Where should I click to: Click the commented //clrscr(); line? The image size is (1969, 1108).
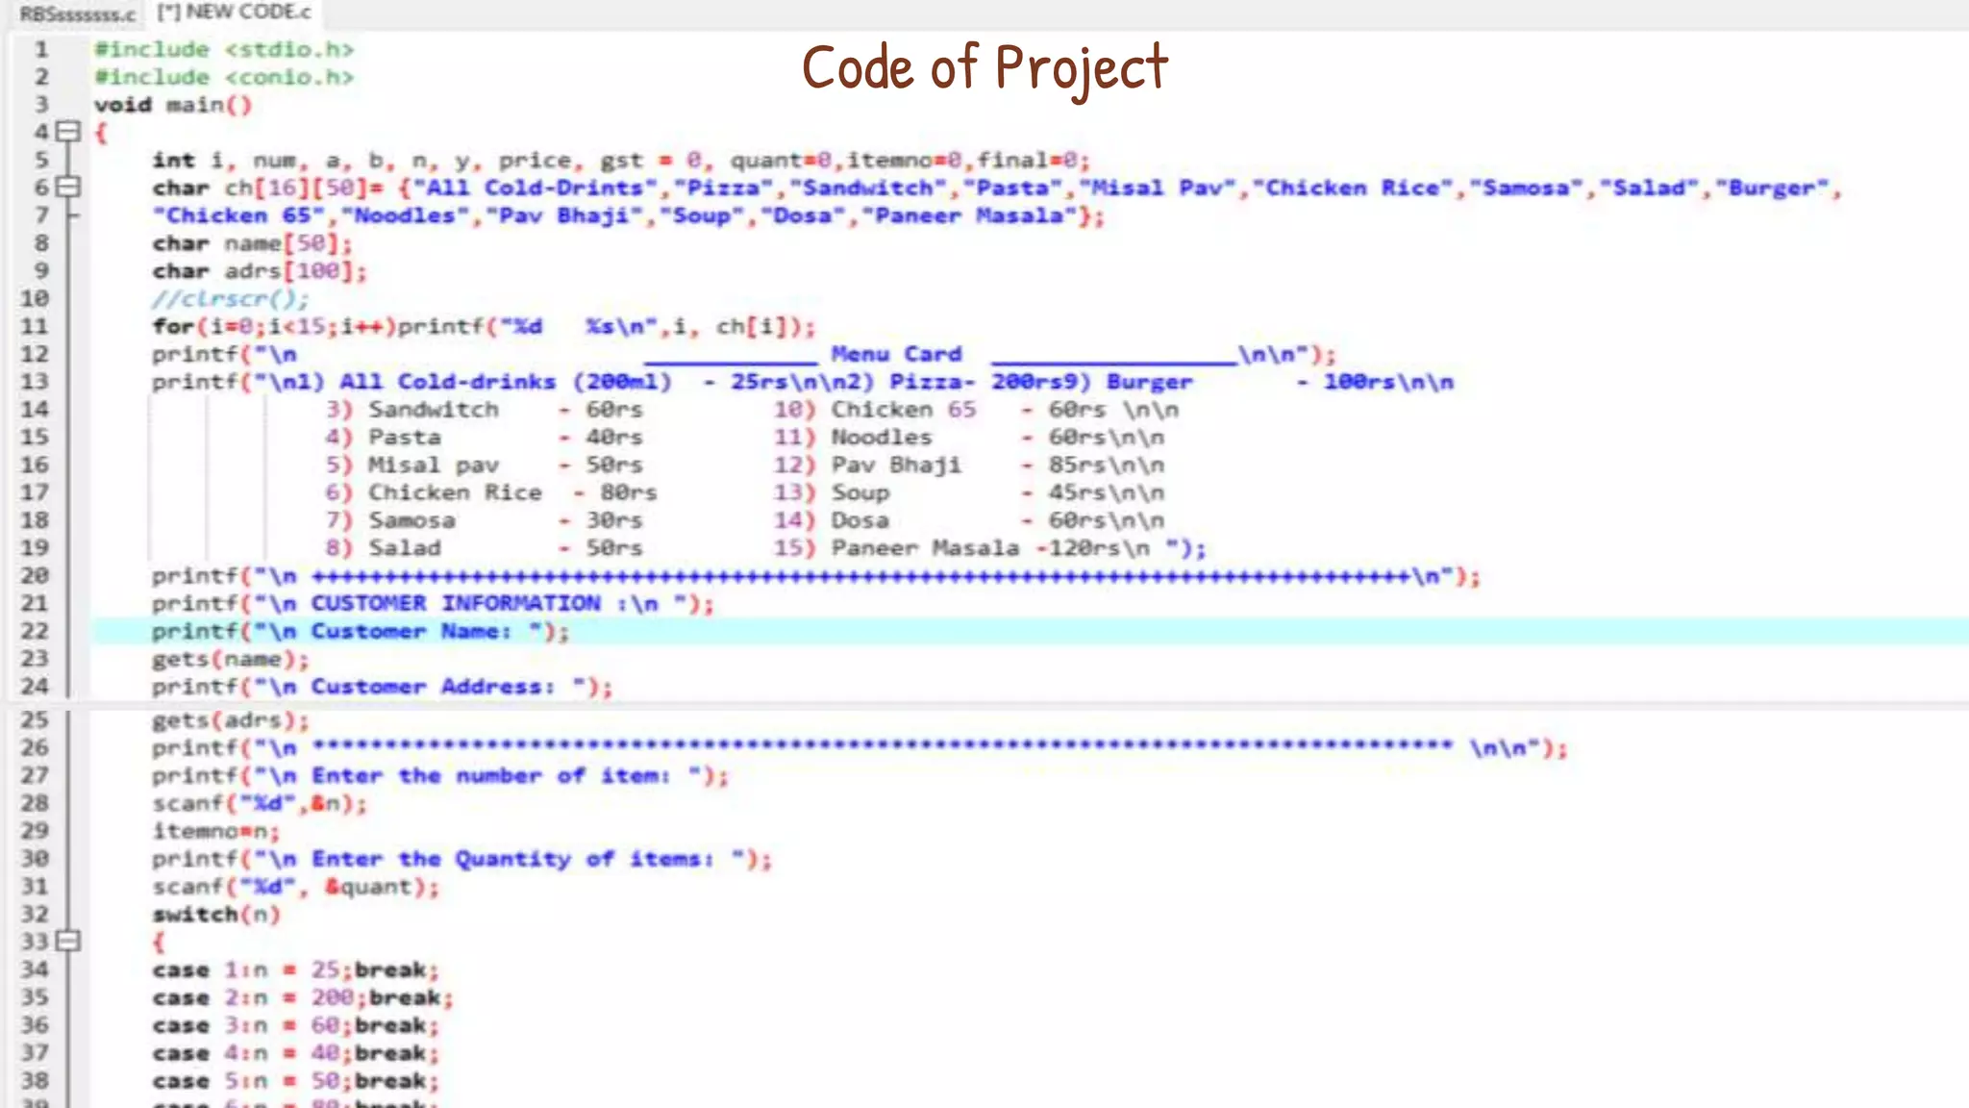pos(230,299)
